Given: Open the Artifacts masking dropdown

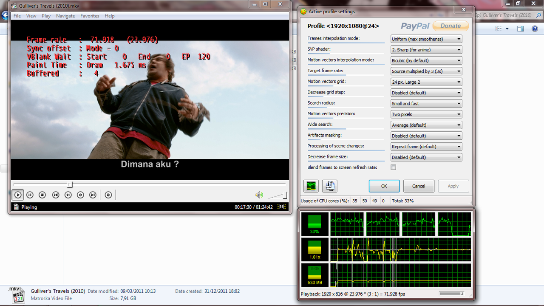Looking at the screenshot, I should pos(426,136).
